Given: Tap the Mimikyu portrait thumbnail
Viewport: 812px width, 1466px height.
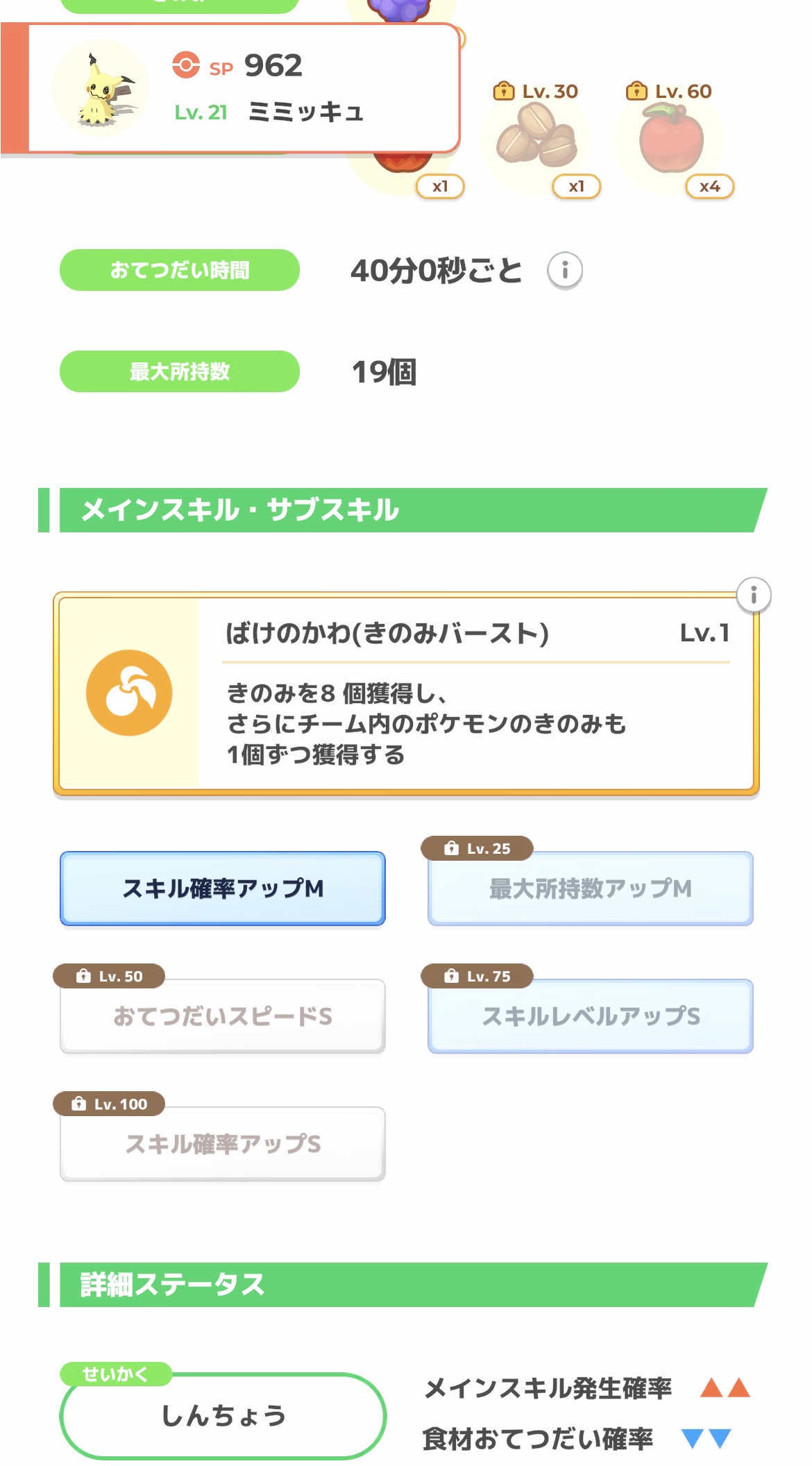Looking at the screenshot, I should click(101, 88).
